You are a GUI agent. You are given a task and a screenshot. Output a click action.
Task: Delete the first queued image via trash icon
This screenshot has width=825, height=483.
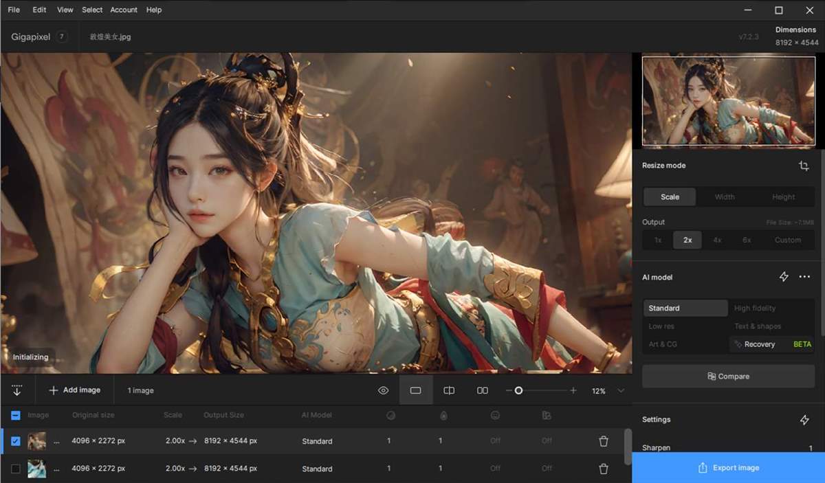604,440
